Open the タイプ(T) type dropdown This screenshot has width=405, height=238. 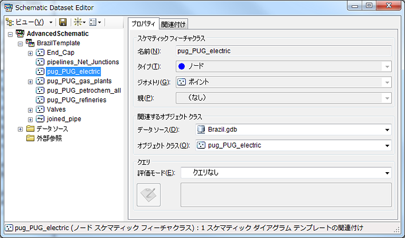click(x=283, y=66)
